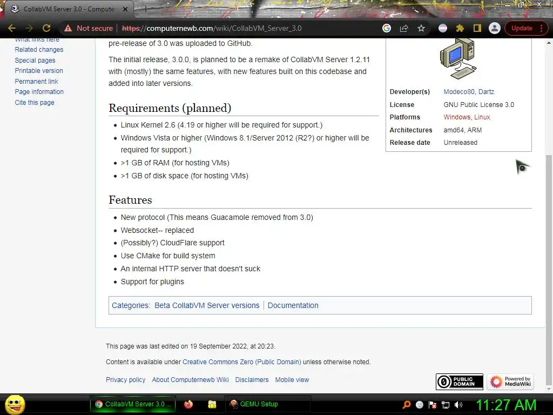Screen dimensions: 553x415
Task: Open the Documentation category link
Action: point(293,306)
